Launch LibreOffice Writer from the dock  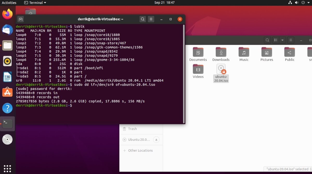7,77
